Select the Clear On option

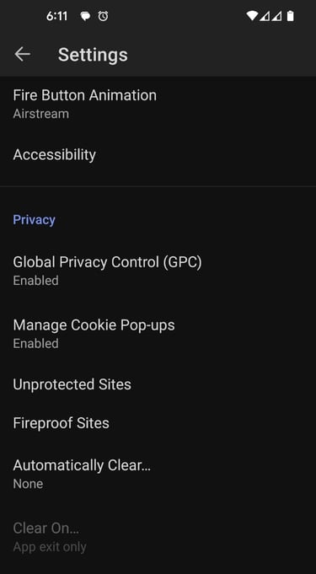tap(158, 537)
